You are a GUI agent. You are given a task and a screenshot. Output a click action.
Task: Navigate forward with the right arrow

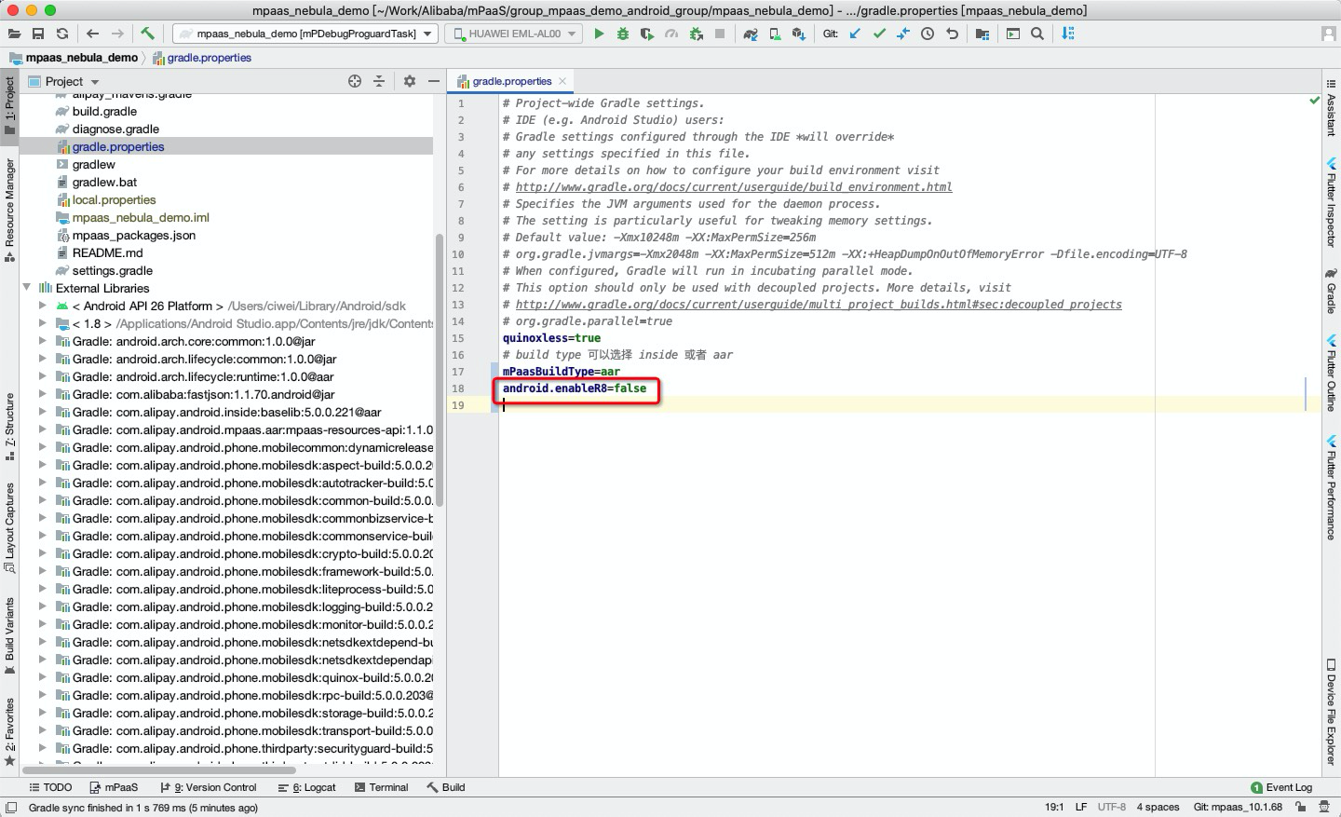pos(117,34)
